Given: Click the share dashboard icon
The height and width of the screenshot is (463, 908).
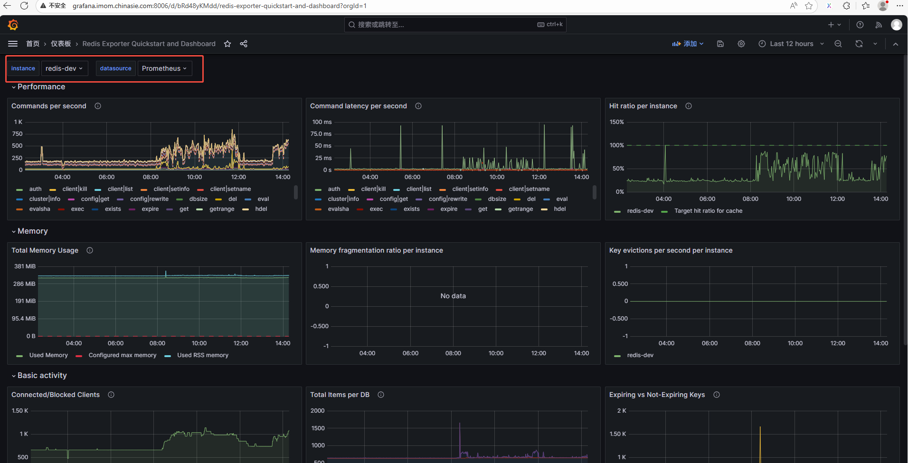Looking at the screenshot, I should pos(244,44).
